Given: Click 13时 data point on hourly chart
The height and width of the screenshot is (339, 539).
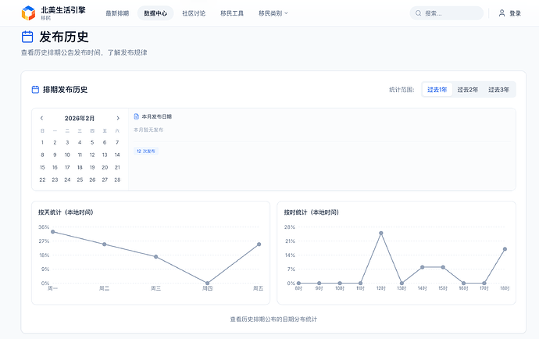Looking at the screenshot, I should tap(402, 284).
